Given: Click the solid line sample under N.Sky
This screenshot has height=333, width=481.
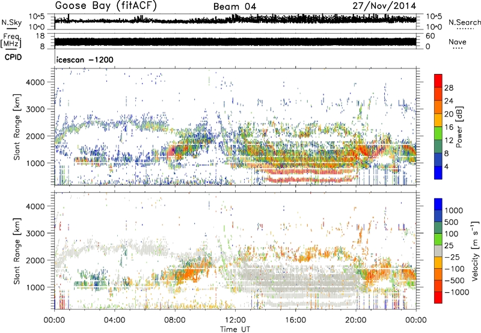Looking at the screenshot, I should (x=11, y=28).
